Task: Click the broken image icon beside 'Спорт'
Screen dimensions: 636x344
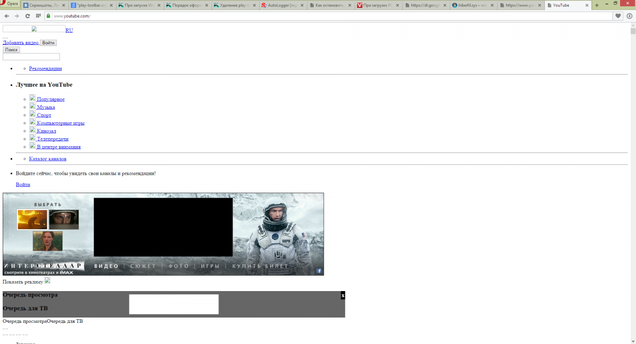Action: 32,114
